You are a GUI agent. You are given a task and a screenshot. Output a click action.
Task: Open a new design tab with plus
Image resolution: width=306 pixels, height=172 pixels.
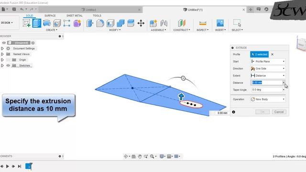[251, 10]
